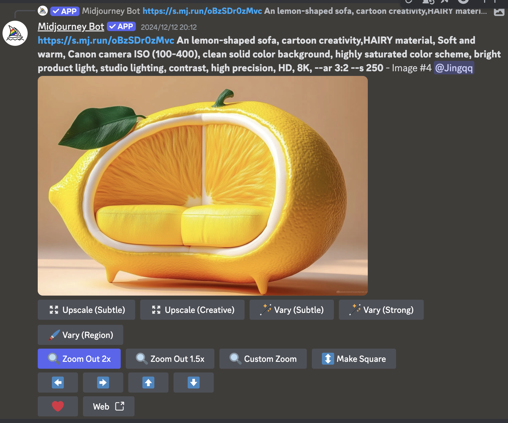This screenshot has height=423, width=508.
Task: Open the s.mj.run link in the message body
Action: pos(106,40)
